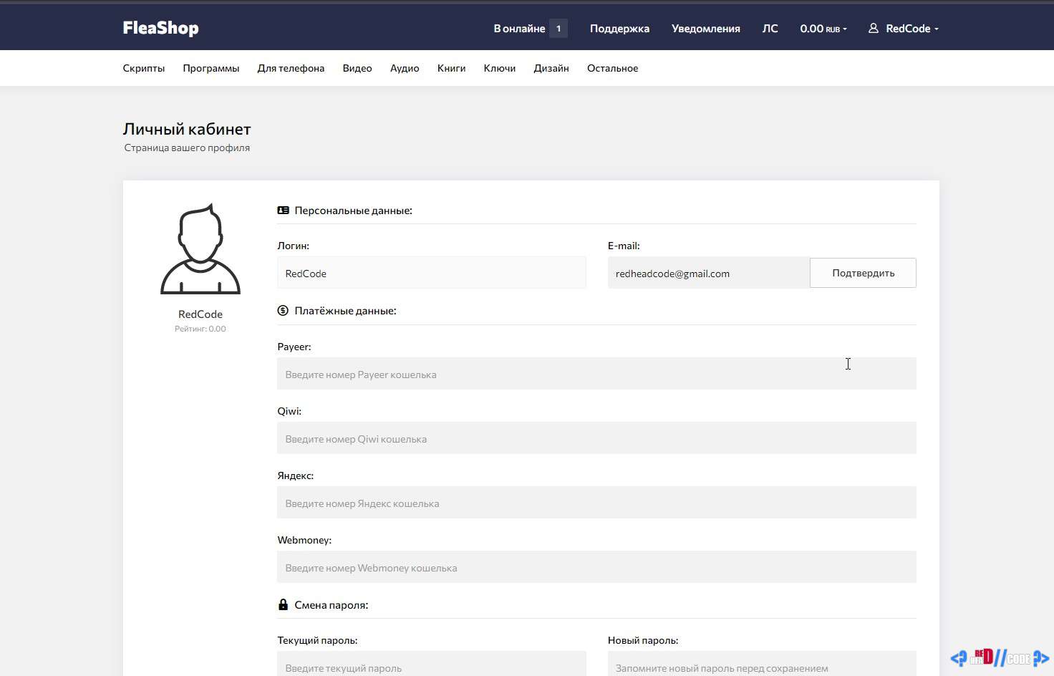
Task: Focus the Текущий пароль field
Action: 432,665
